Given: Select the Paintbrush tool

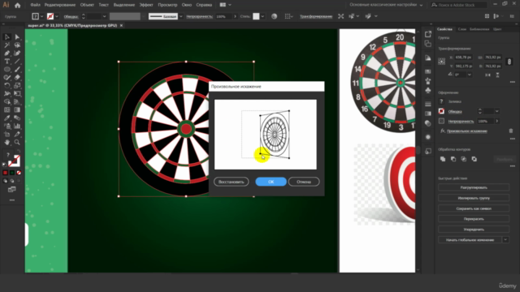Looking at the screenshot, I should [x=17, y=69].
